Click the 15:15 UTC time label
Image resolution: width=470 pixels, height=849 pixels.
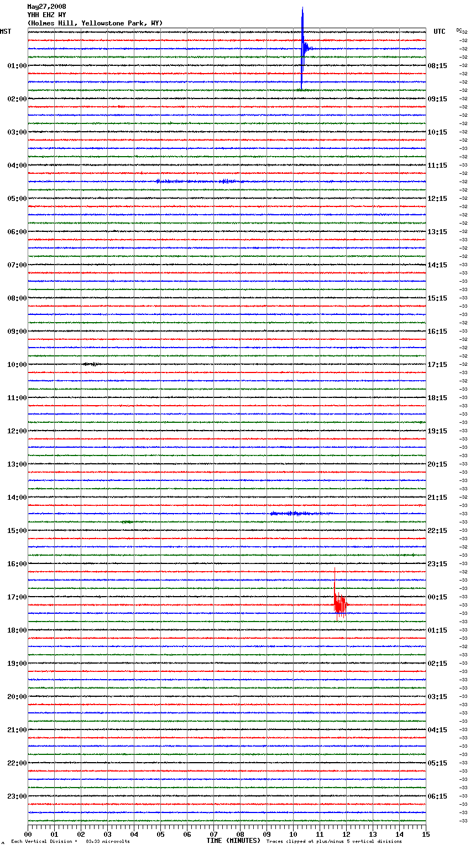(x=437, y=298)
